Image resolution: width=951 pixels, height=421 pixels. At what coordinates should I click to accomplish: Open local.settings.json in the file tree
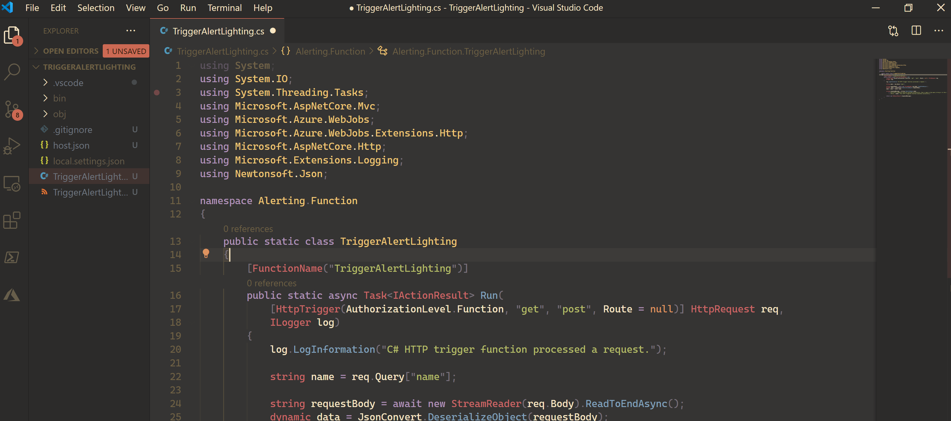pyautogui.click(x=89, y=161)
